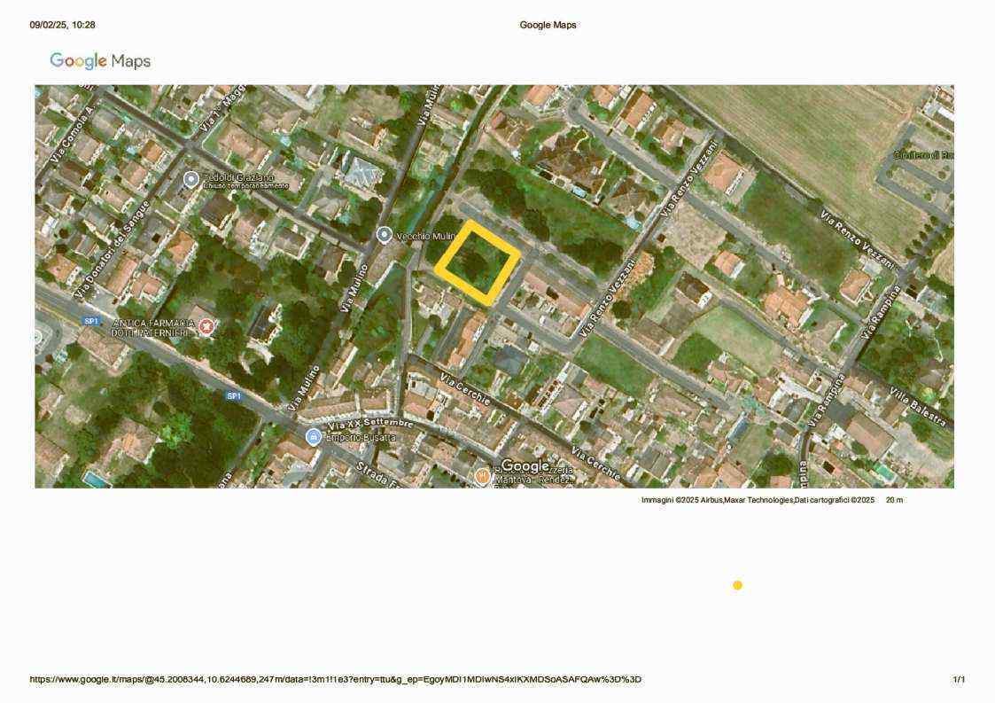
Task: Click the Emporio Busatta shop pin
Action: pyautogui.click(x=314, y=437)
